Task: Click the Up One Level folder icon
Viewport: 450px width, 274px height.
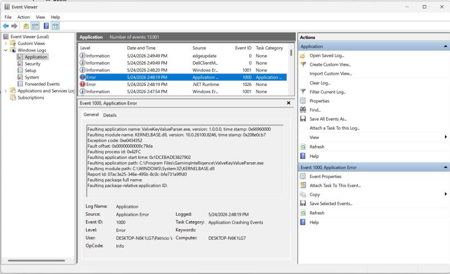Action: click(x=26, y=26)
